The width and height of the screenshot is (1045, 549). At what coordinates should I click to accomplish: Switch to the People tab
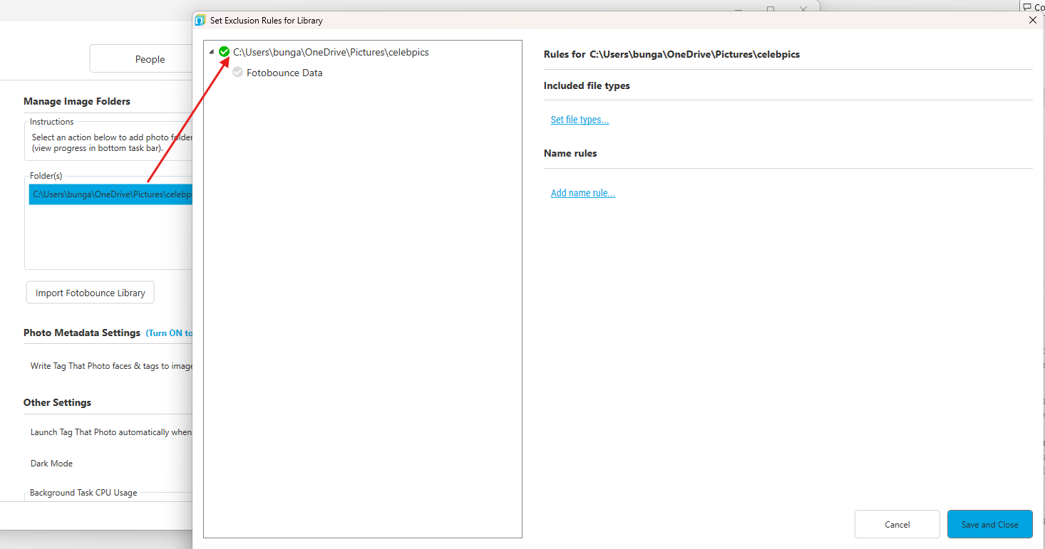point(149,58)
